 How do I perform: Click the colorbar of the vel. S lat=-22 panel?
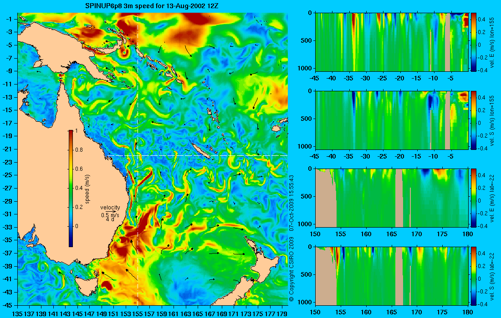point(474,276)
